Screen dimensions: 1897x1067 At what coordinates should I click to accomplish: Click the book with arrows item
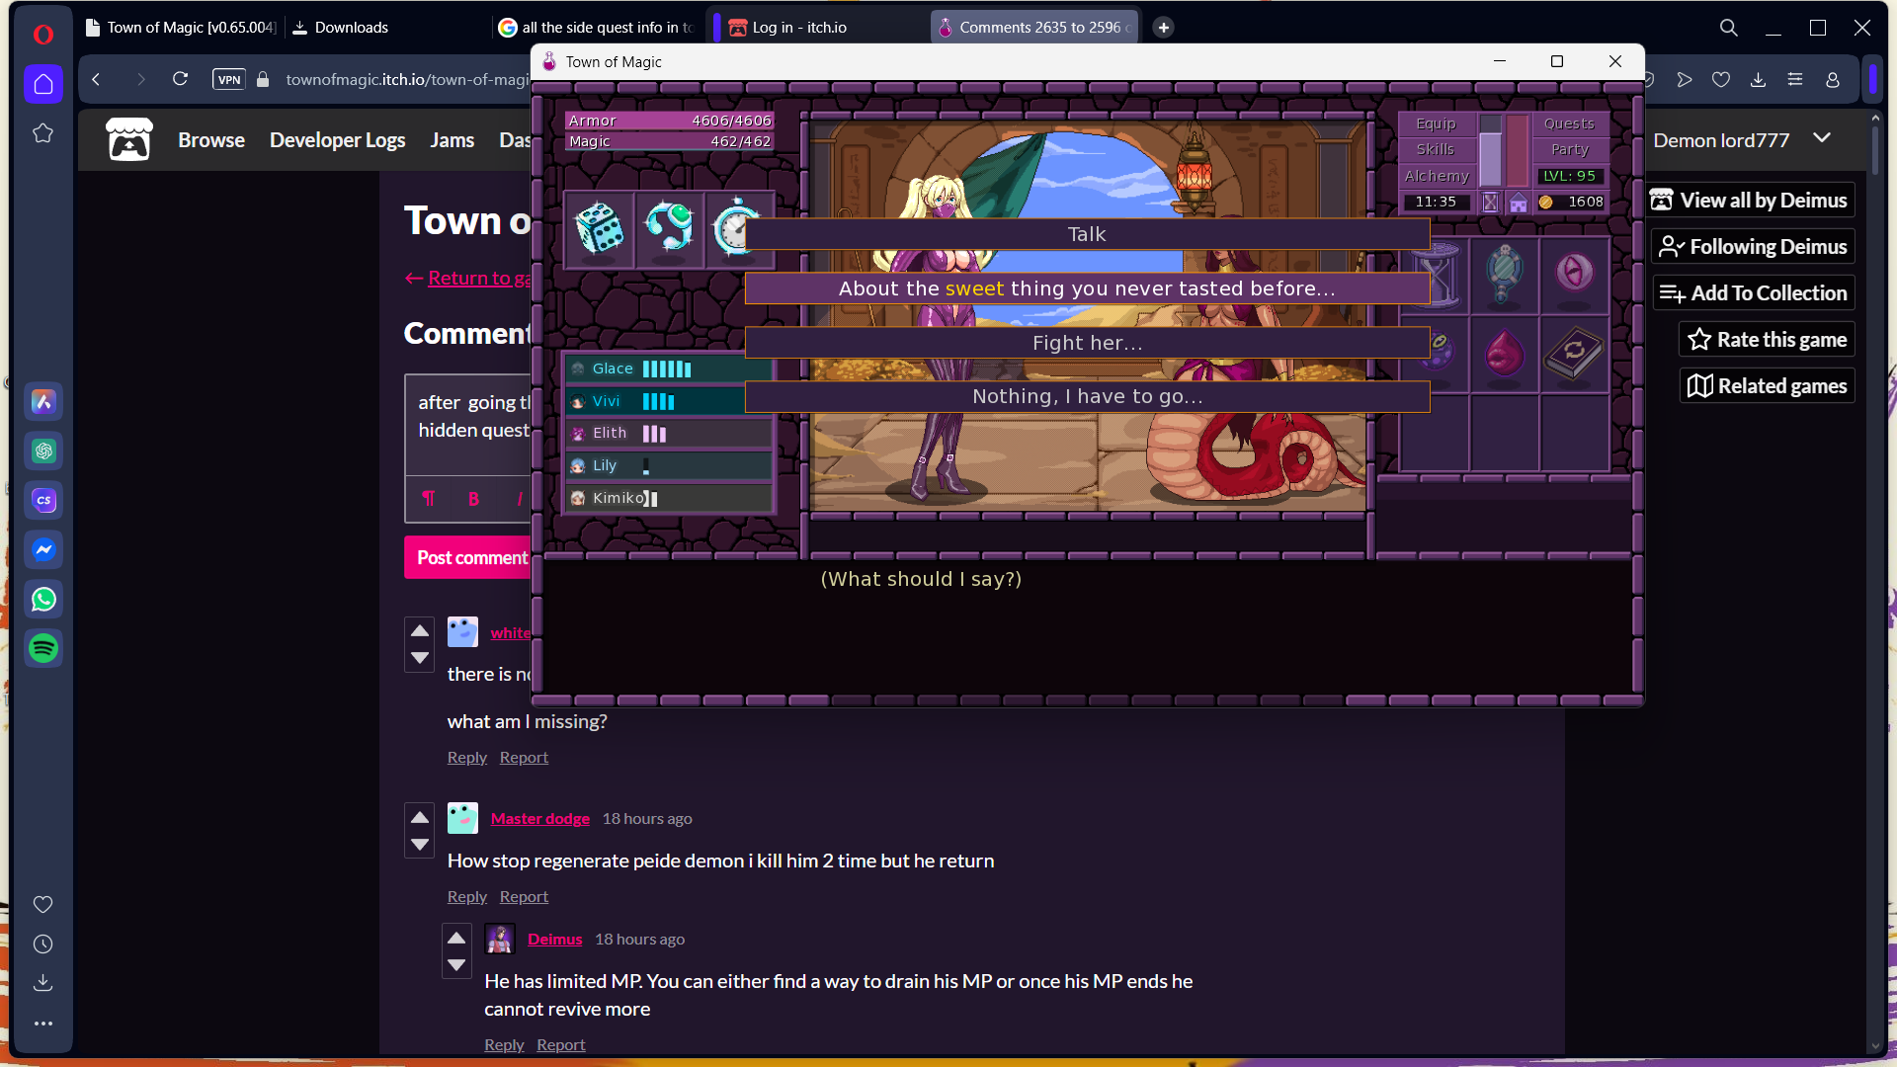click(1573, 353)
